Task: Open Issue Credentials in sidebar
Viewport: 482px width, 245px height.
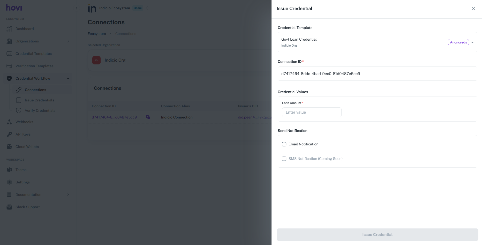Action: point(39,100)
